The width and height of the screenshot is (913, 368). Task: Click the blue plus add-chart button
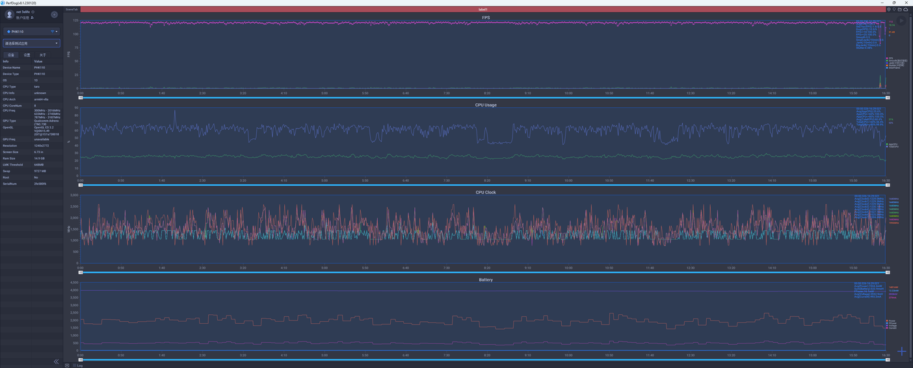(x=901, y=352)
